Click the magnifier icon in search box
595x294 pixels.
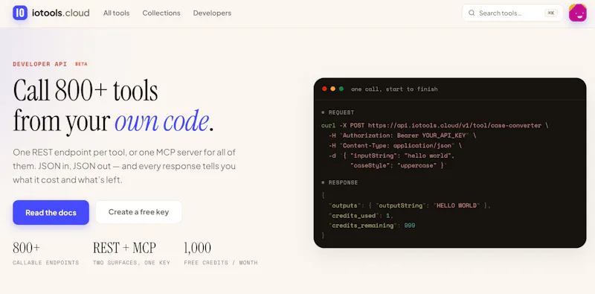tap(472, 13)
